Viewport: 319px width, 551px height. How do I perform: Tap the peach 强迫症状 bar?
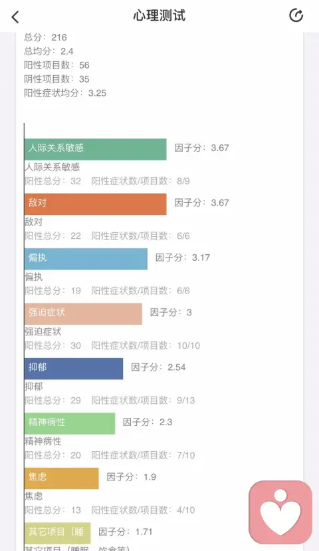point(83,314)
